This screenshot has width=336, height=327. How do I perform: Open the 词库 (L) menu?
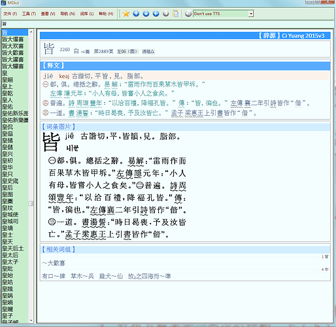tap(87, 14)
